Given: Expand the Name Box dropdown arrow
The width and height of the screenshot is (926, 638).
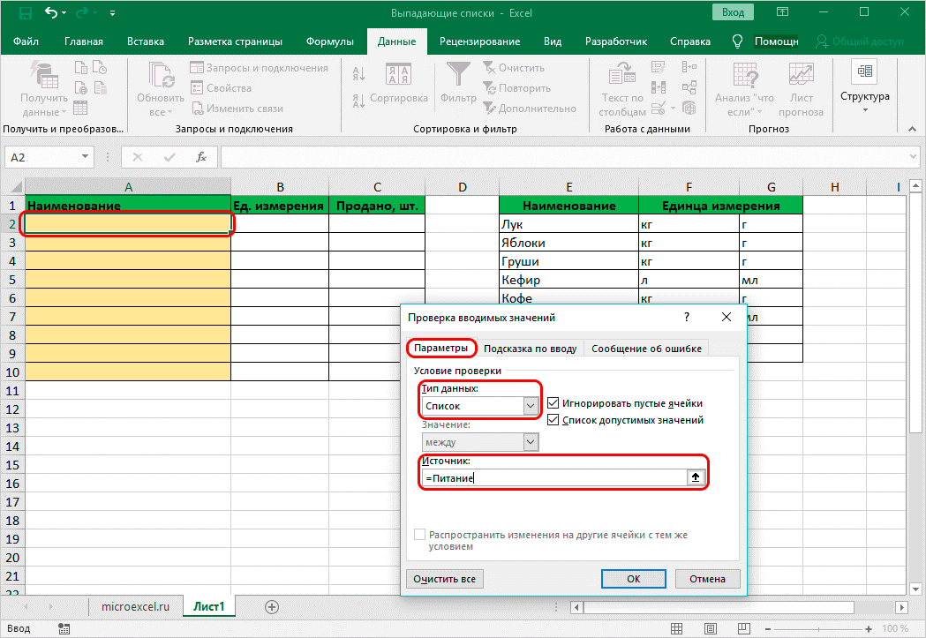Looking at the screenshot, I should pos(86,157).
